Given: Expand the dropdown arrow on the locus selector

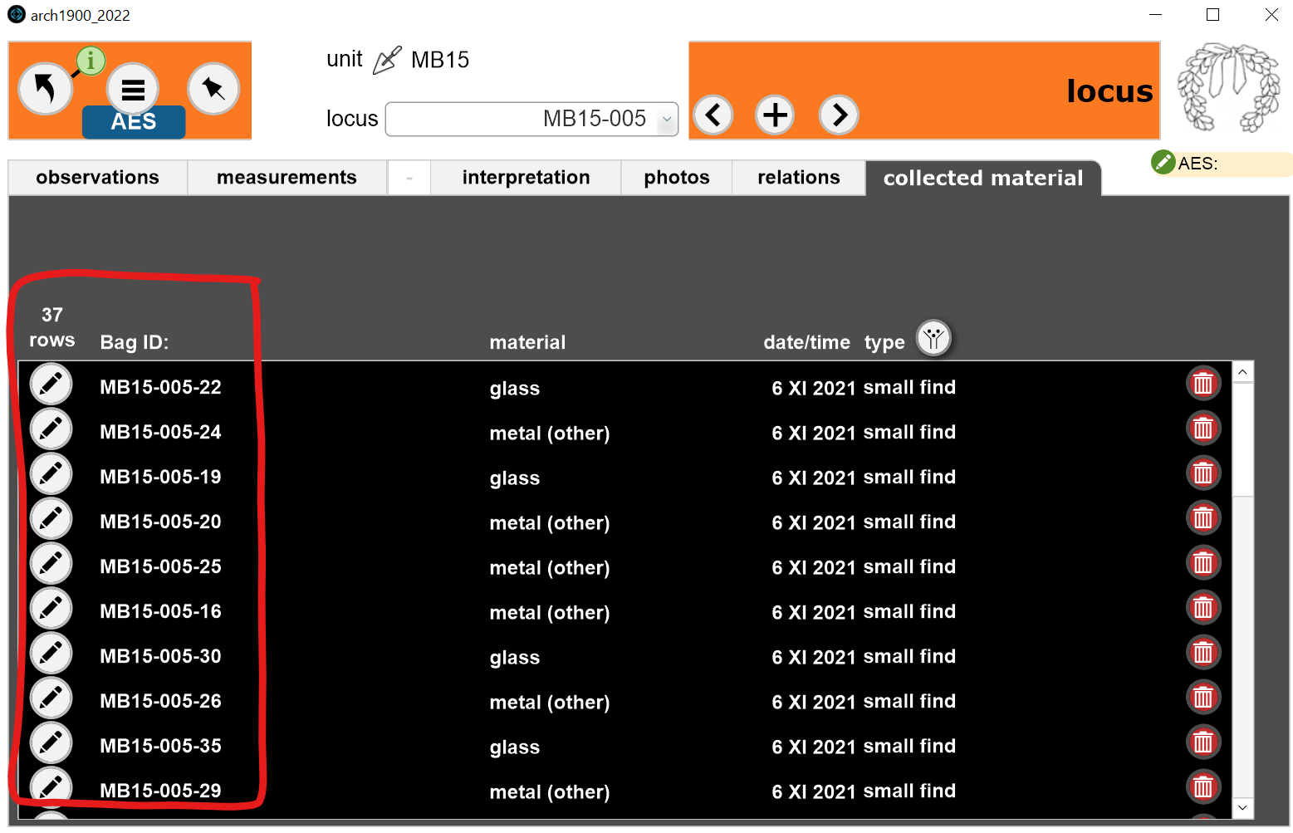Looking at the screenshot, I should (x=667, y=119).
